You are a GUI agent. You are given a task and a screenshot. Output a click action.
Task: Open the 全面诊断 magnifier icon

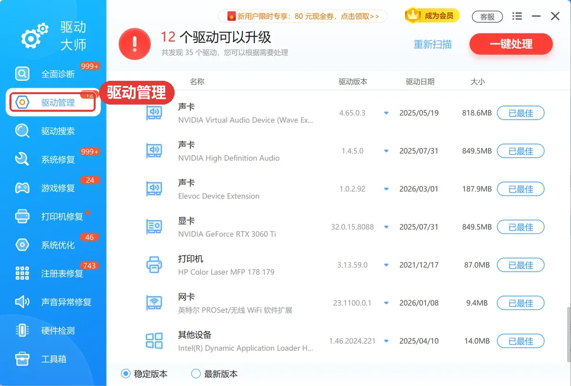22,74
